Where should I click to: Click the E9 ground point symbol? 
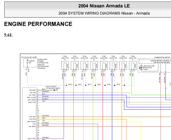[x=54, y=90]
